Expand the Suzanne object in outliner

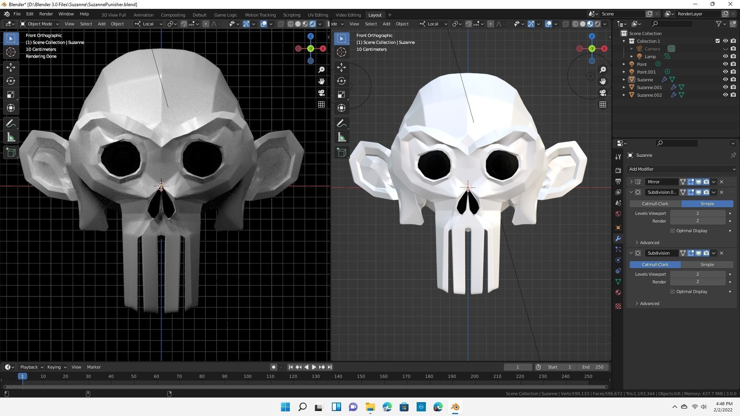[x=624, y=80]
